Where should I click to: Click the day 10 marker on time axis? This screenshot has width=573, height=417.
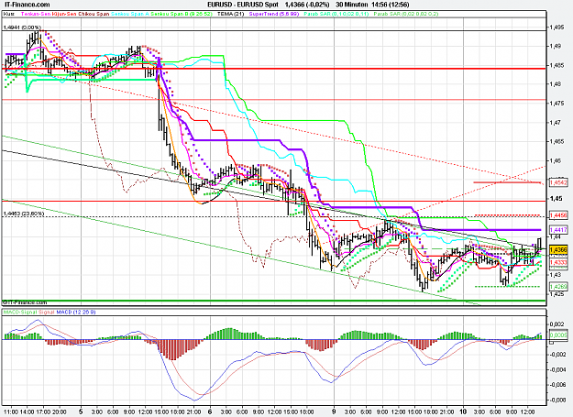point(463,412)
